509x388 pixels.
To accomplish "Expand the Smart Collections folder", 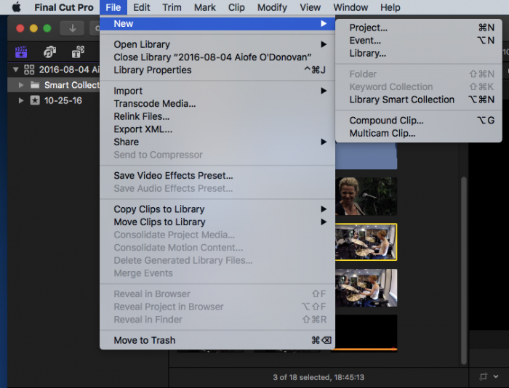I will coord(21,85).
